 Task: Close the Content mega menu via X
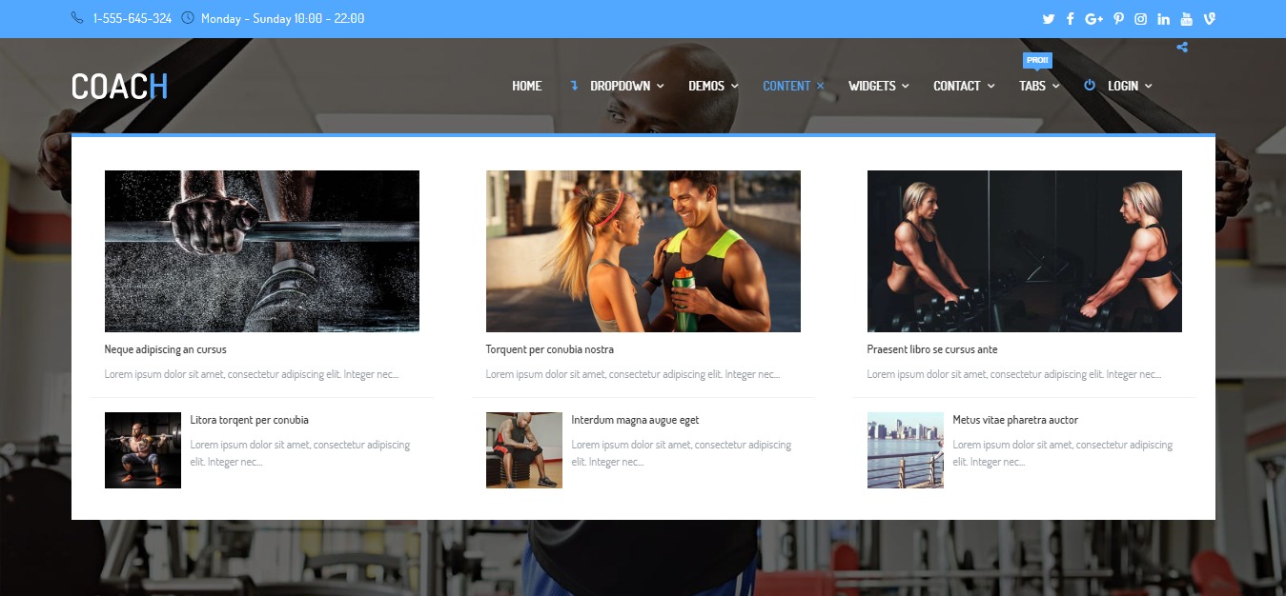[820, 86]
